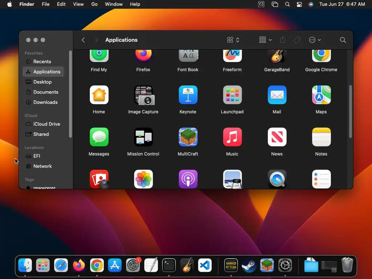Viewport: 372px width, 279px height.
Task: Select the Mission Control app icon
Action: [143, 137]
